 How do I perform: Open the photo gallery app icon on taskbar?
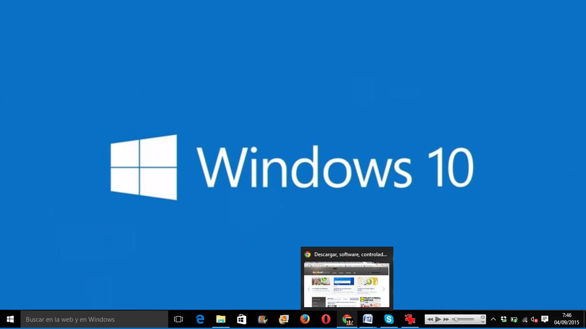pos(283,319)
